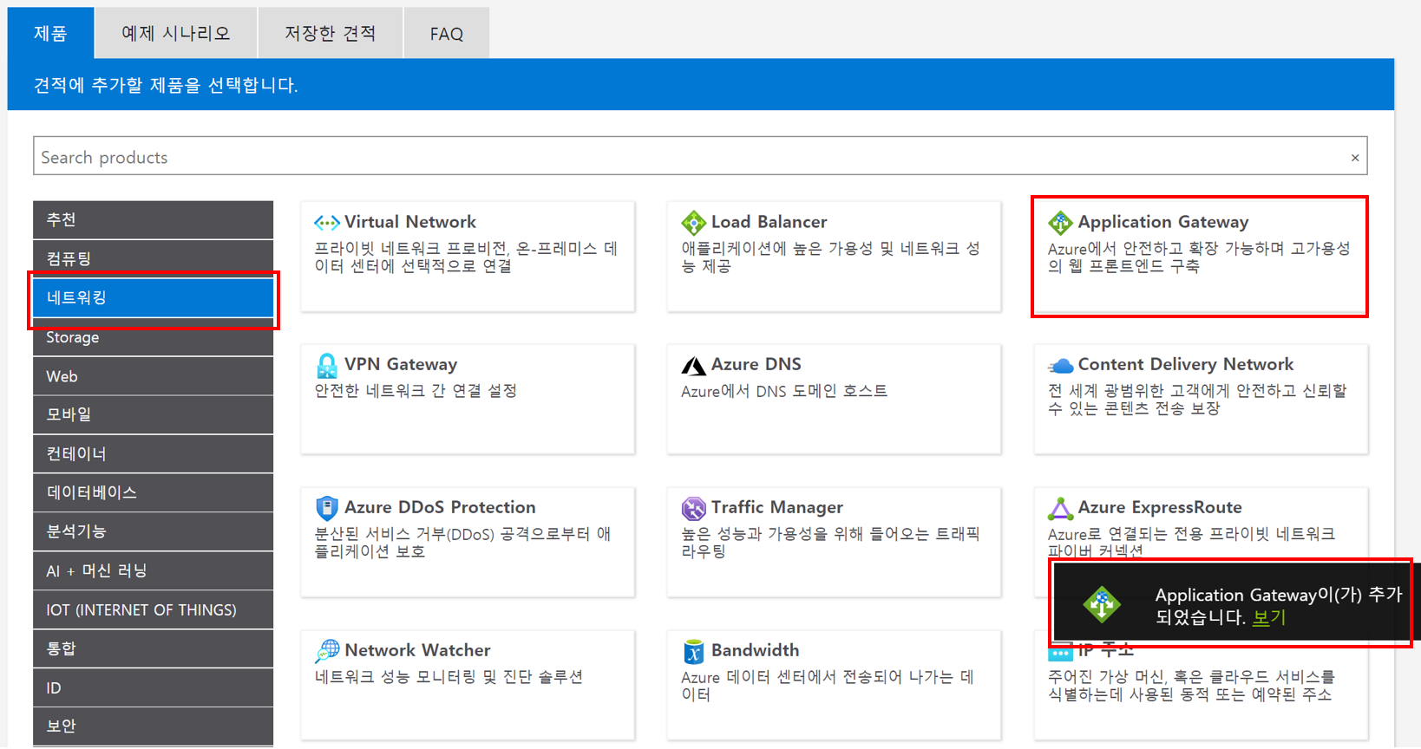Open the FAQ tab
The height and width of the screenshot is (749, 1421).
tap(447, 33)
